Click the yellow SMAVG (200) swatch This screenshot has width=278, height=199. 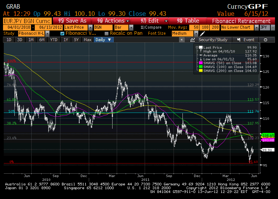[x=201, y=71]
